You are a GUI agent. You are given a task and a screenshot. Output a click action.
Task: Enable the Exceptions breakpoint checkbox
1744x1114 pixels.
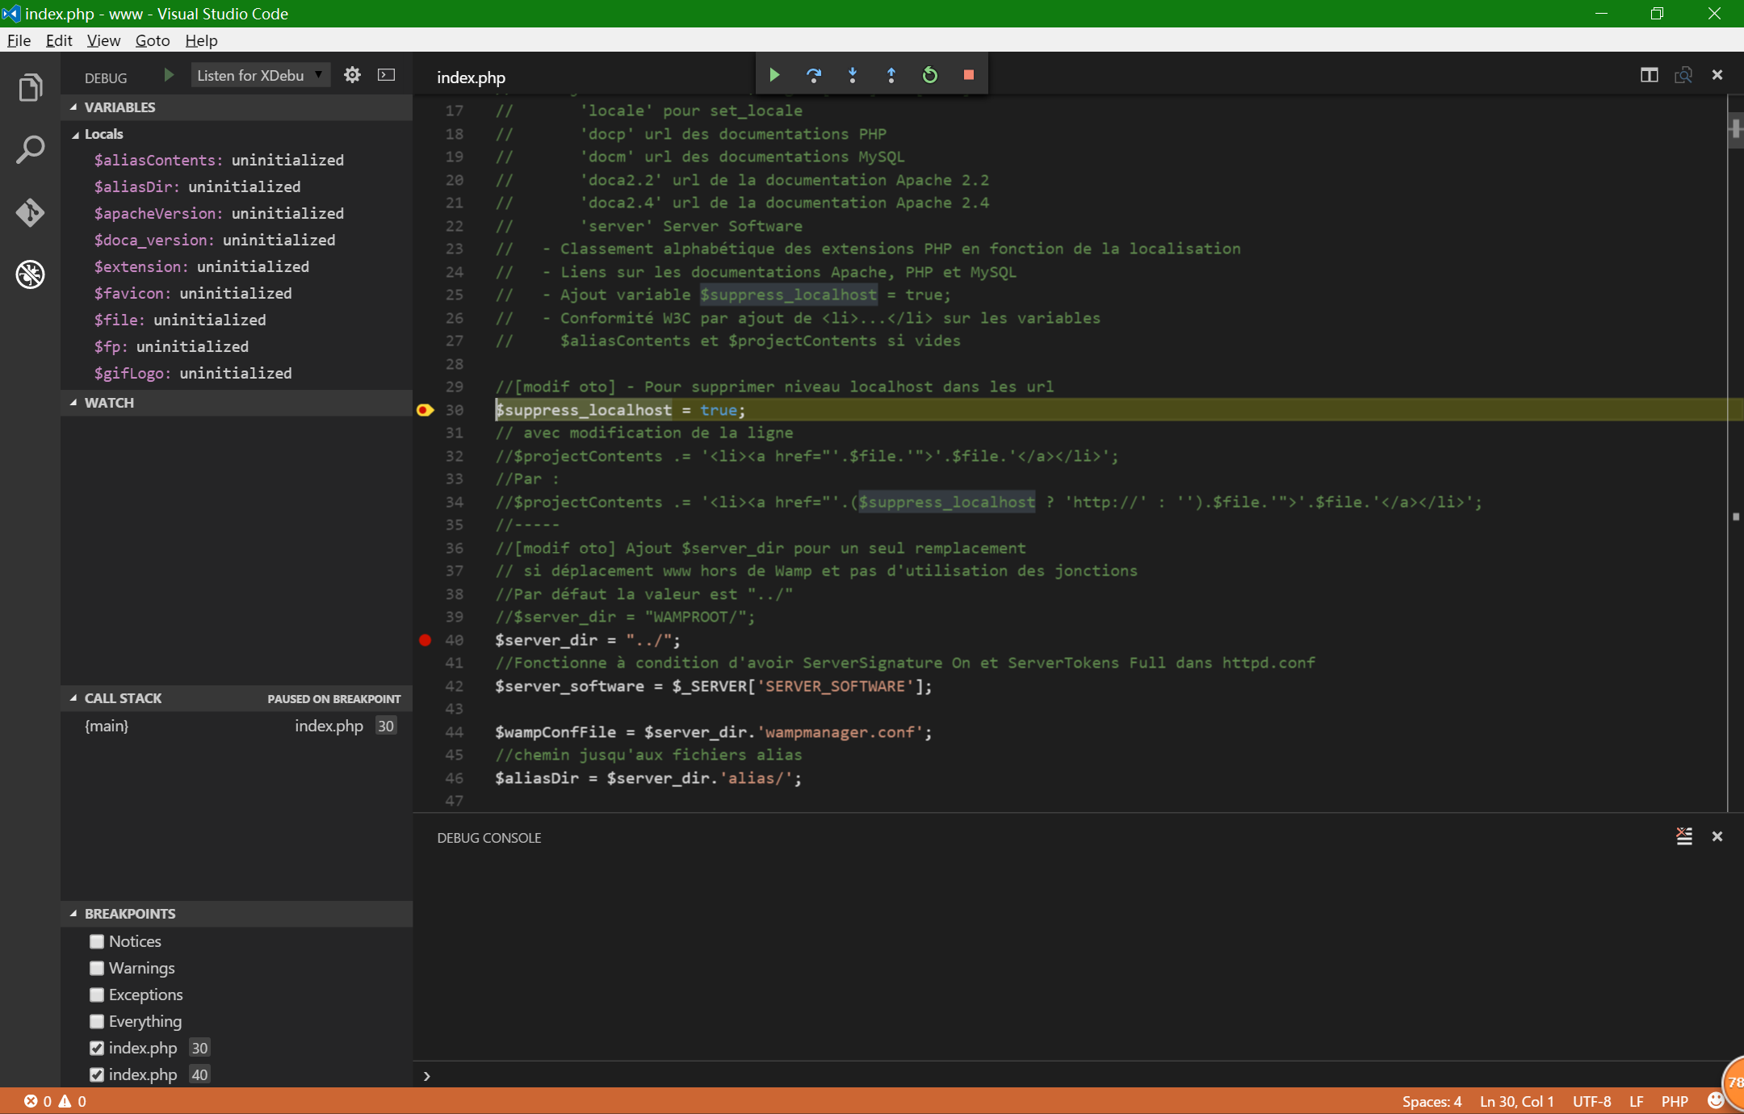[97, 995]
